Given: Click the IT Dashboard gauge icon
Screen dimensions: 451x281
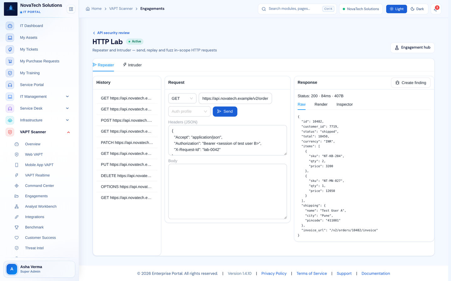Looking at the screenshot, I should (x=10, y=26).
